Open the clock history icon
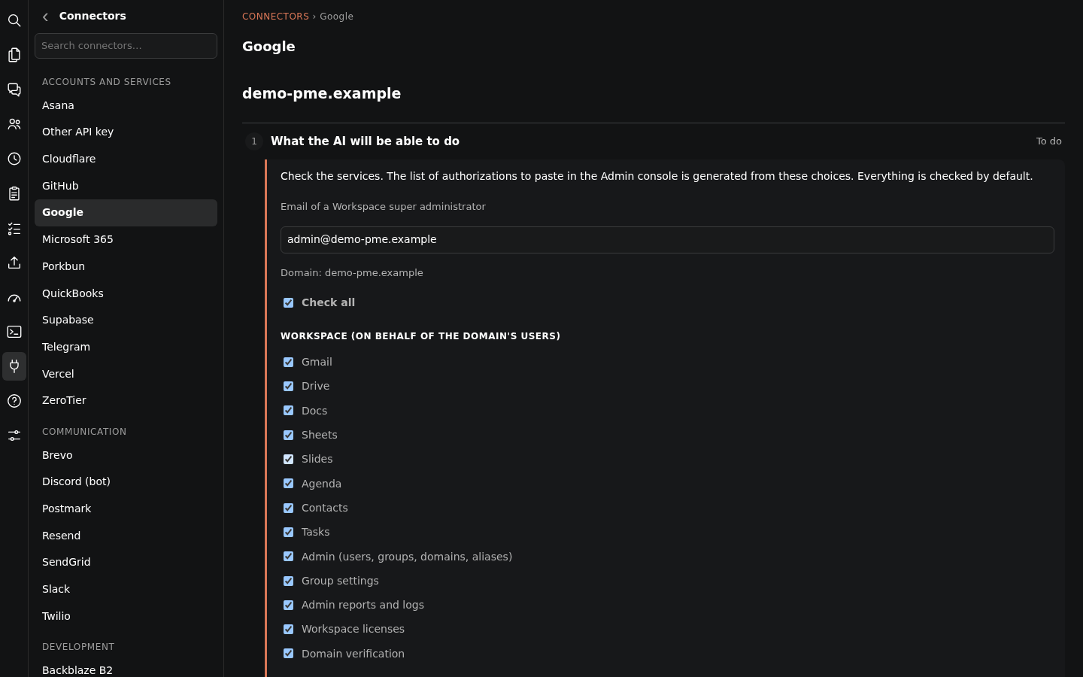 (14, 159)
